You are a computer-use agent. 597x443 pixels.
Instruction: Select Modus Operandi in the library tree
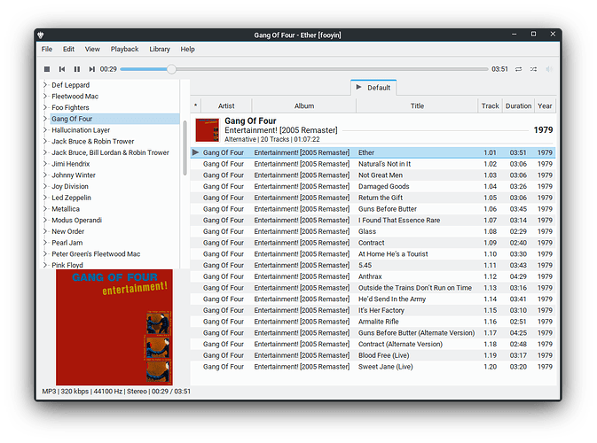76,220
